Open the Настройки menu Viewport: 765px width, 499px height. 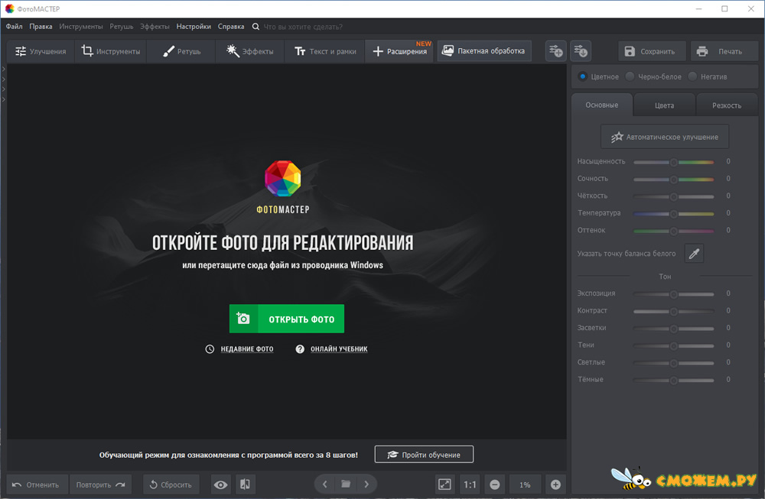pos(194,27)
